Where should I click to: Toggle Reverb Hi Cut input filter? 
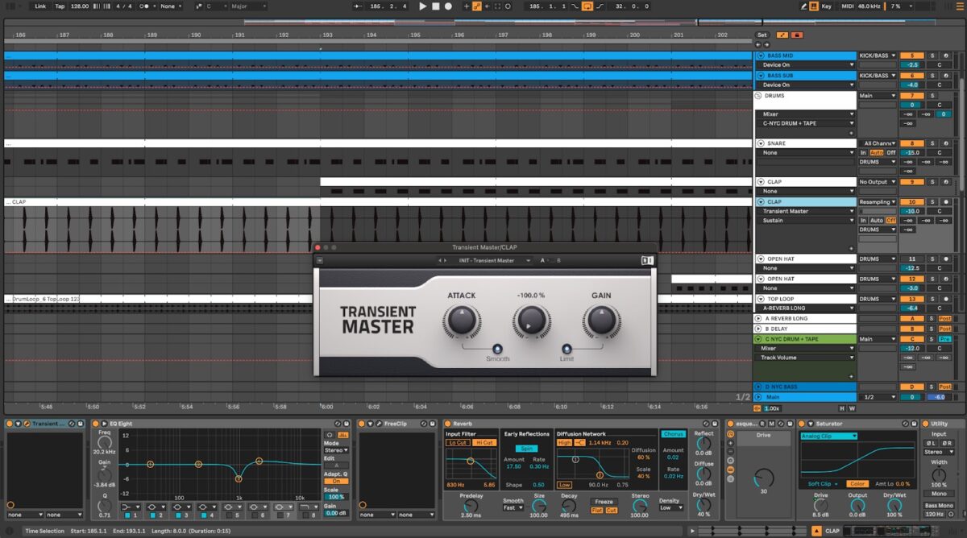point(484,442)
